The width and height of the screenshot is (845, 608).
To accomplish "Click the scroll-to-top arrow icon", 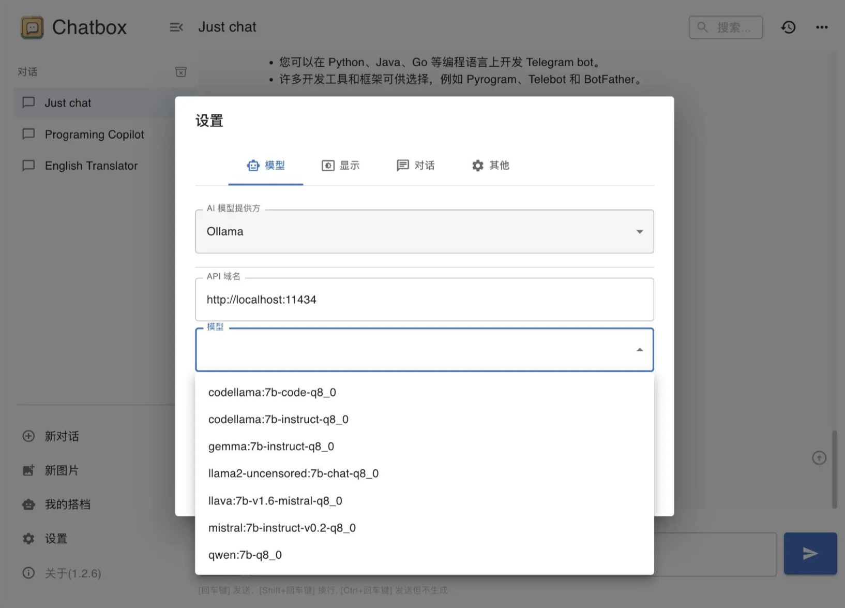I will pos(819,458).
